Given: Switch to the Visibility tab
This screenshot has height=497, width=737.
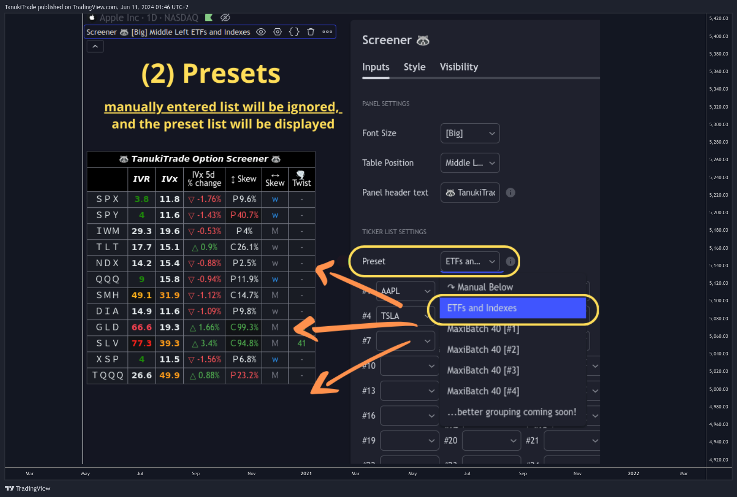Looking at the screenshot, I should tap(459, 67).
